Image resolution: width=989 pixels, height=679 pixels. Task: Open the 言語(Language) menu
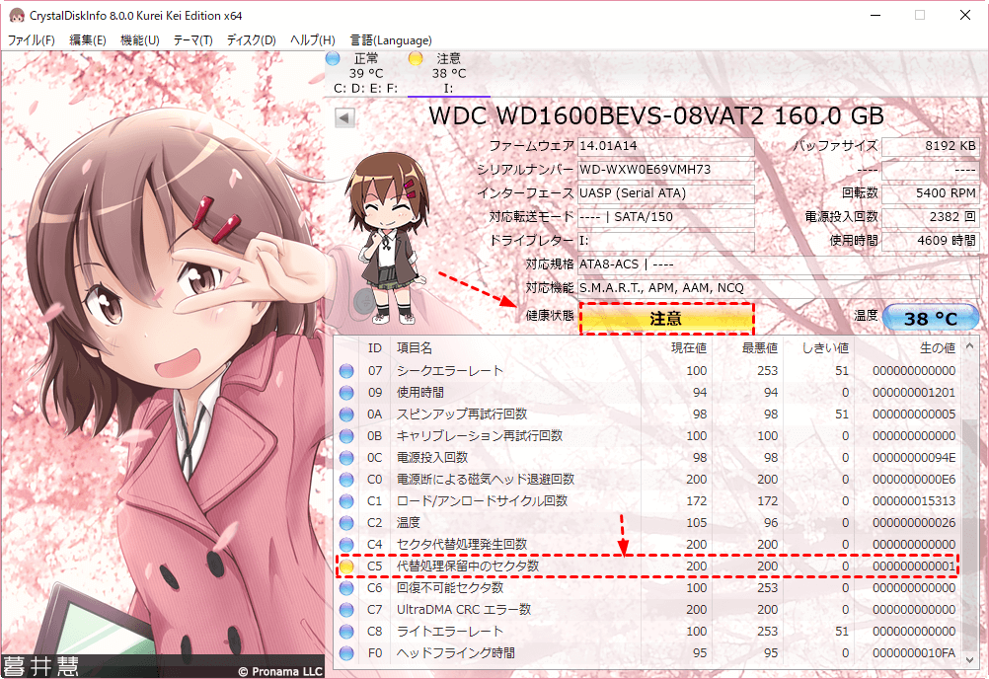tap(391, 40)
